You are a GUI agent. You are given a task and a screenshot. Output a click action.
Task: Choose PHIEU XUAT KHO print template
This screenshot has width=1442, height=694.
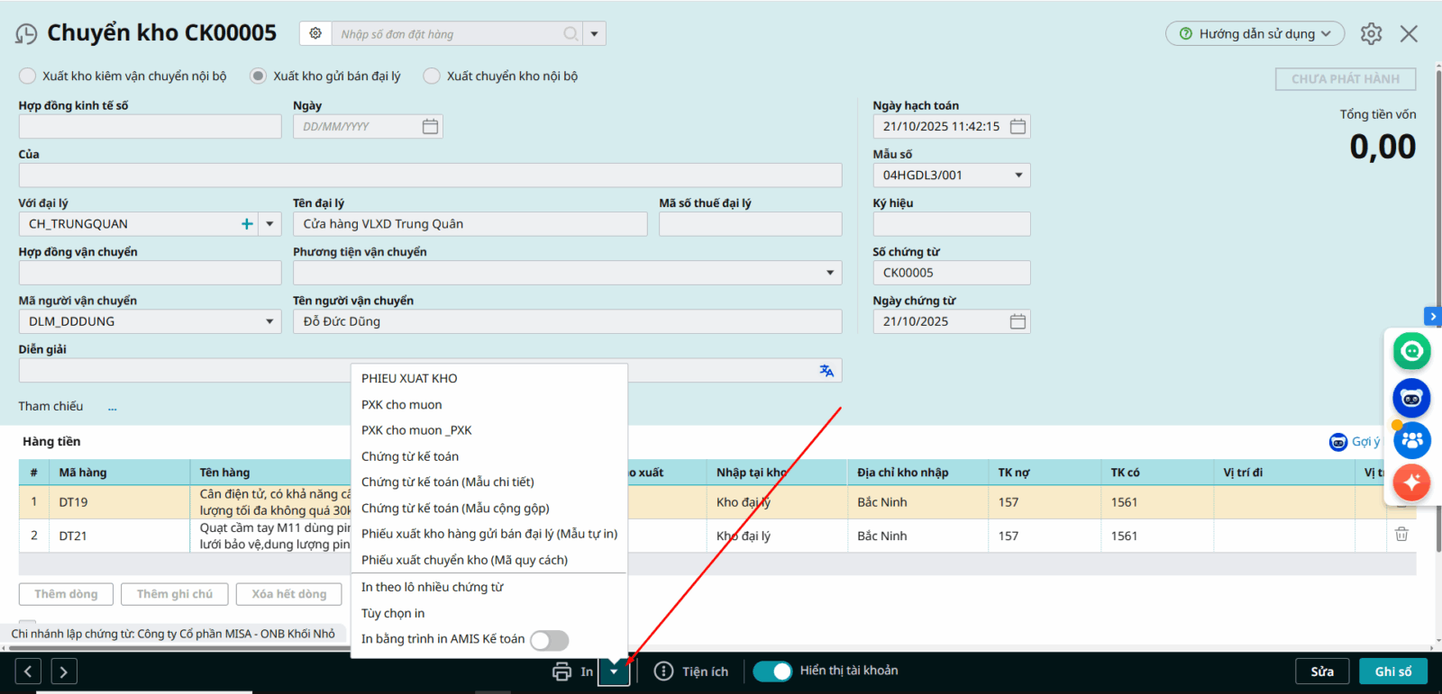pyautogui.click(x=409, y=379)
